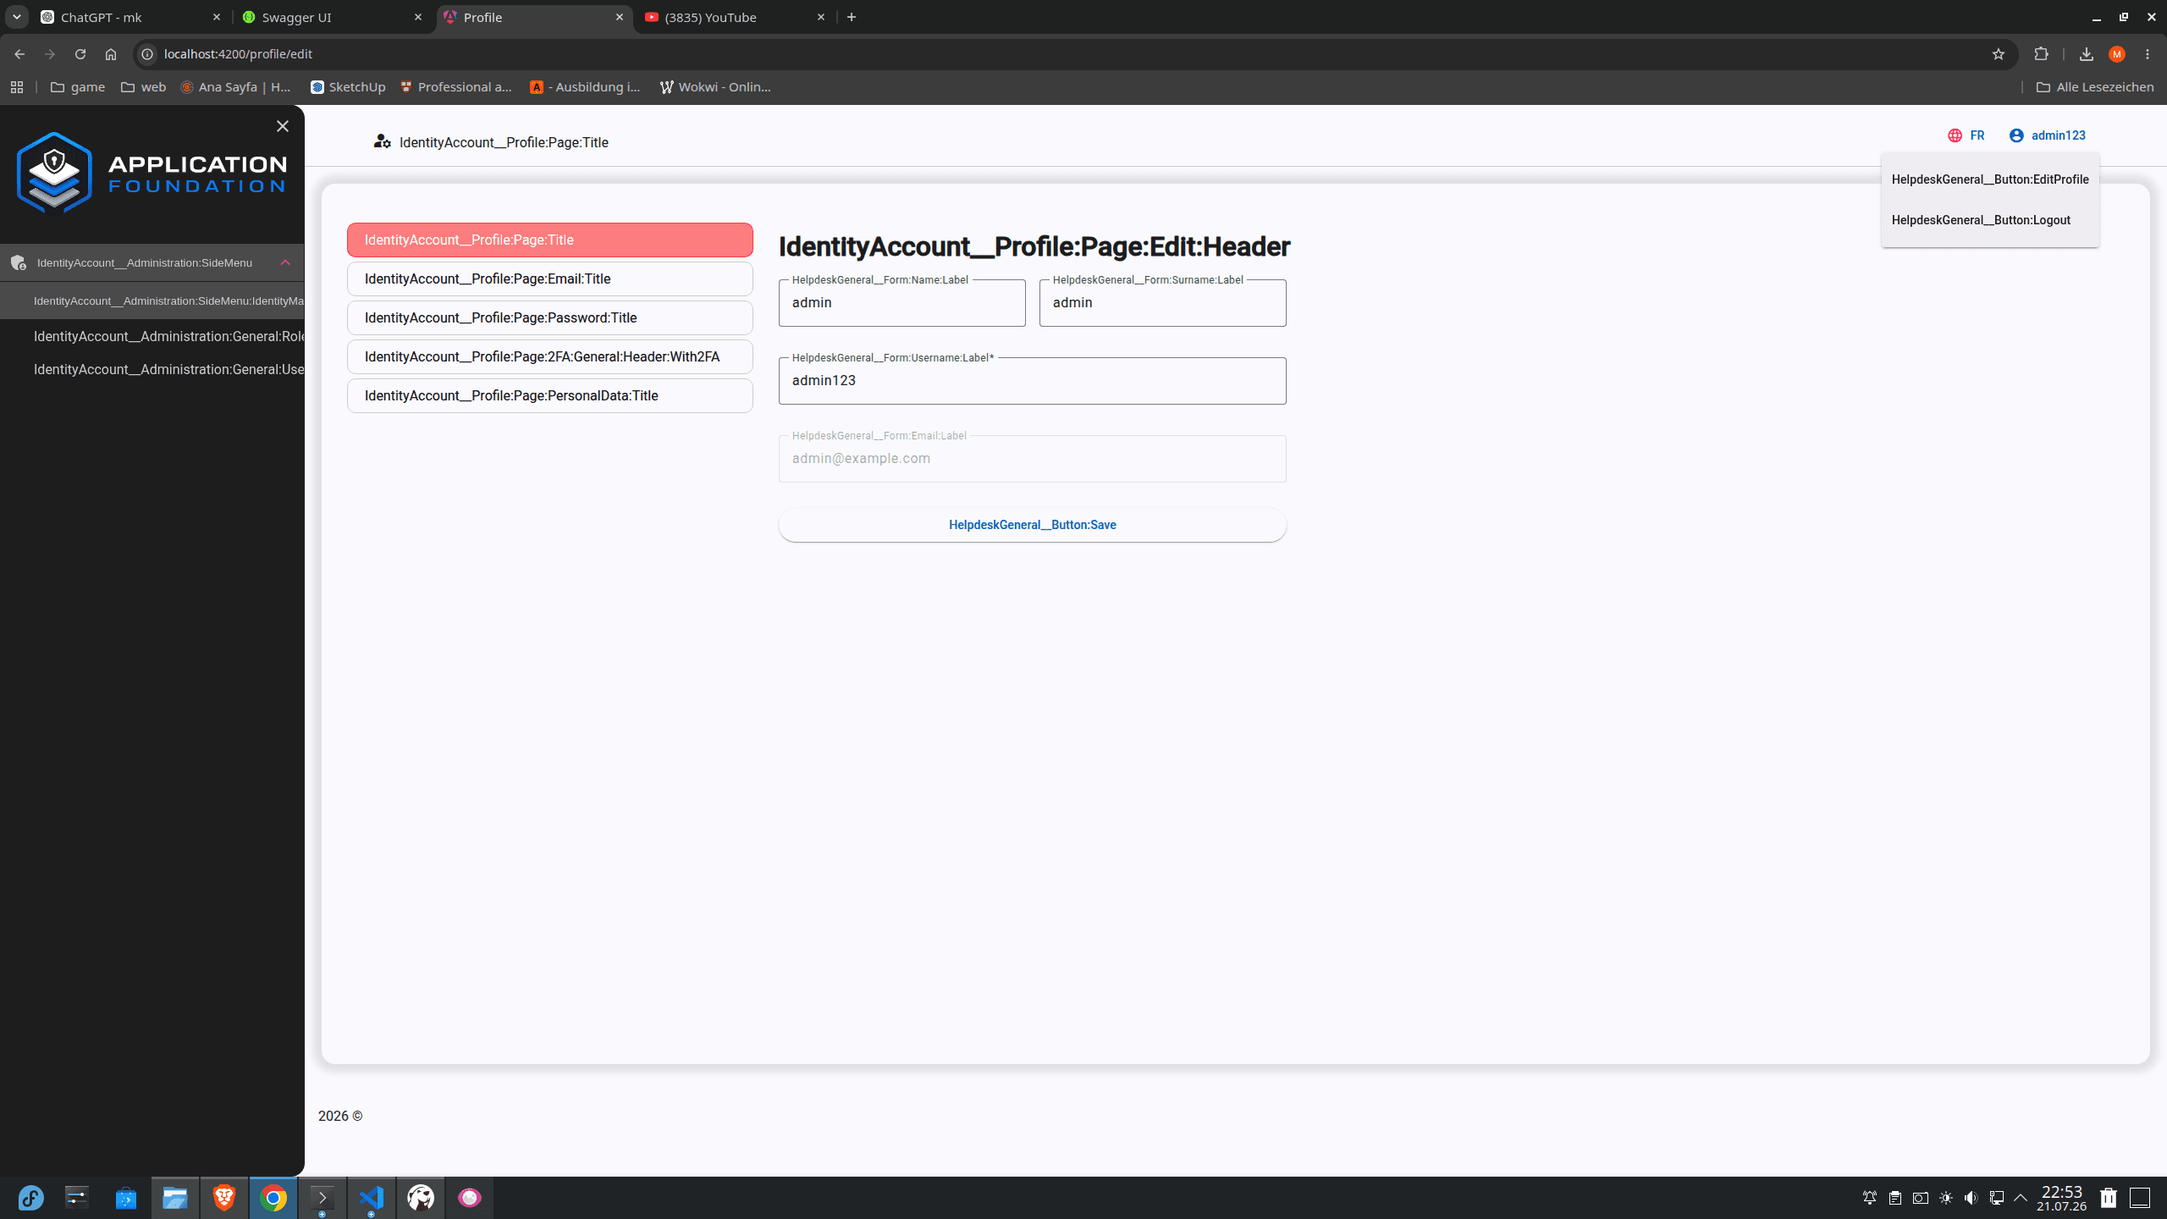Open the Alle Lesezeichen folder
Screen dimensions: 2167x1219
[x=2095, y=87]
